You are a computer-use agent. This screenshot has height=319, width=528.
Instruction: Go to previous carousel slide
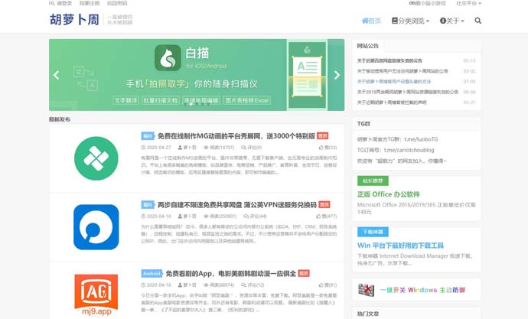[x=57, y=75]
